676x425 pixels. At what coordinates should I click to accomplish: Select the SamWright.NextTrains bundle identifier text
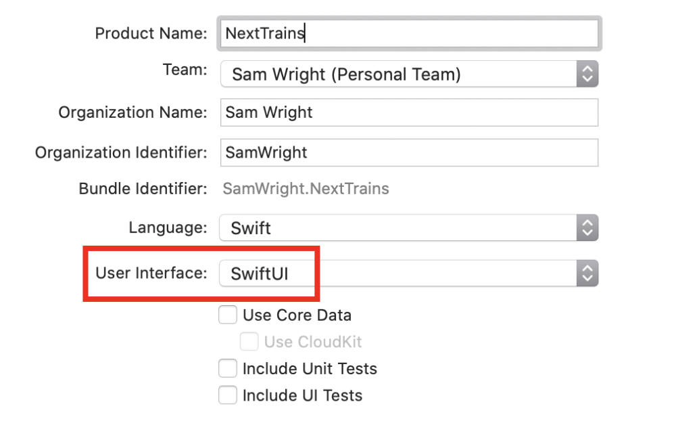(306, 189)
